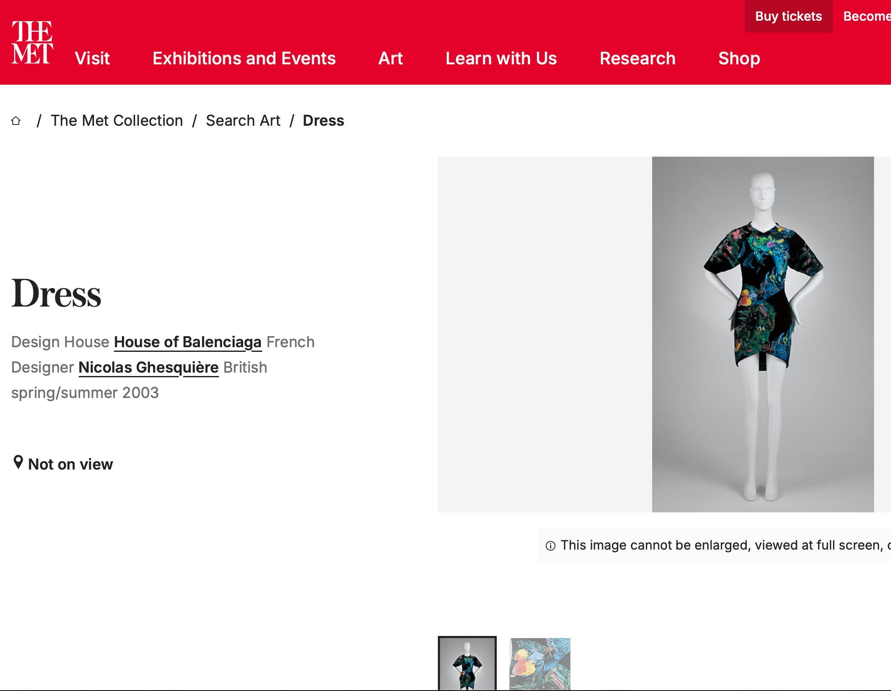Open Learn with Us menu
Viewport: 891px width, 691px height.
pyautogui.click(x=501, y=58)
